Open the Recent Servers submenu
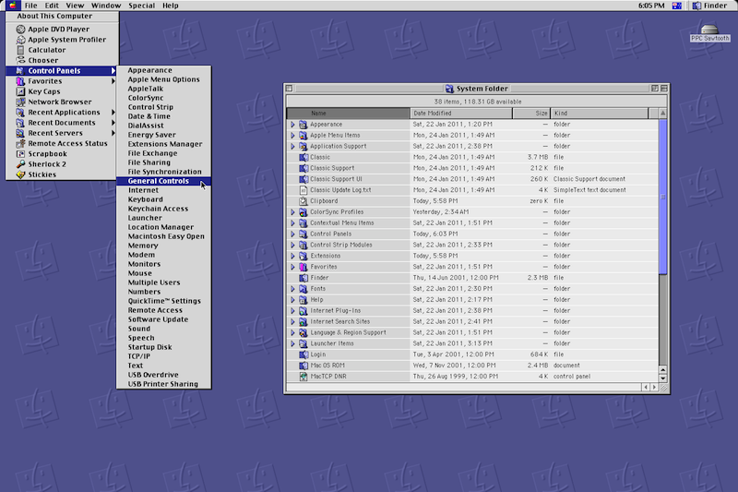Screen dimensions: 738x492 click(x=61, y=133)
